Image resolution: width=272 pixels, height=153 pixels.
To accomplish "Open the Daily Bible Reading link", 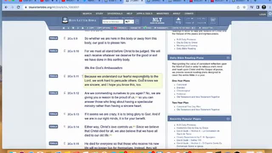I will click(186, 48).
